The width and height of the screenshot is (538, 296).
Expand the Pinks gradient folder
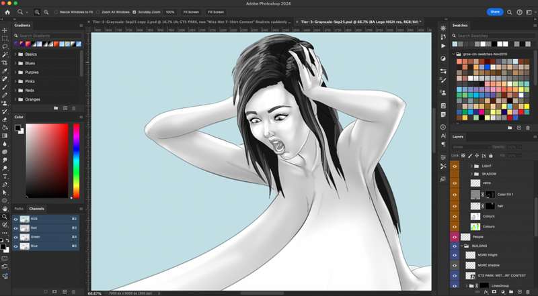[x=15, y=81]
